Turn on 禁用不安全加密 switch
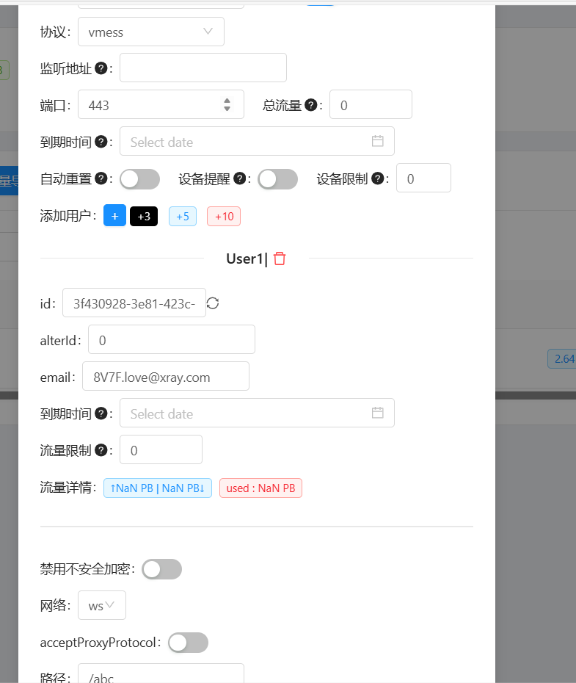Image resolution: width=576 pixels, height=683 pixels. 161,569
